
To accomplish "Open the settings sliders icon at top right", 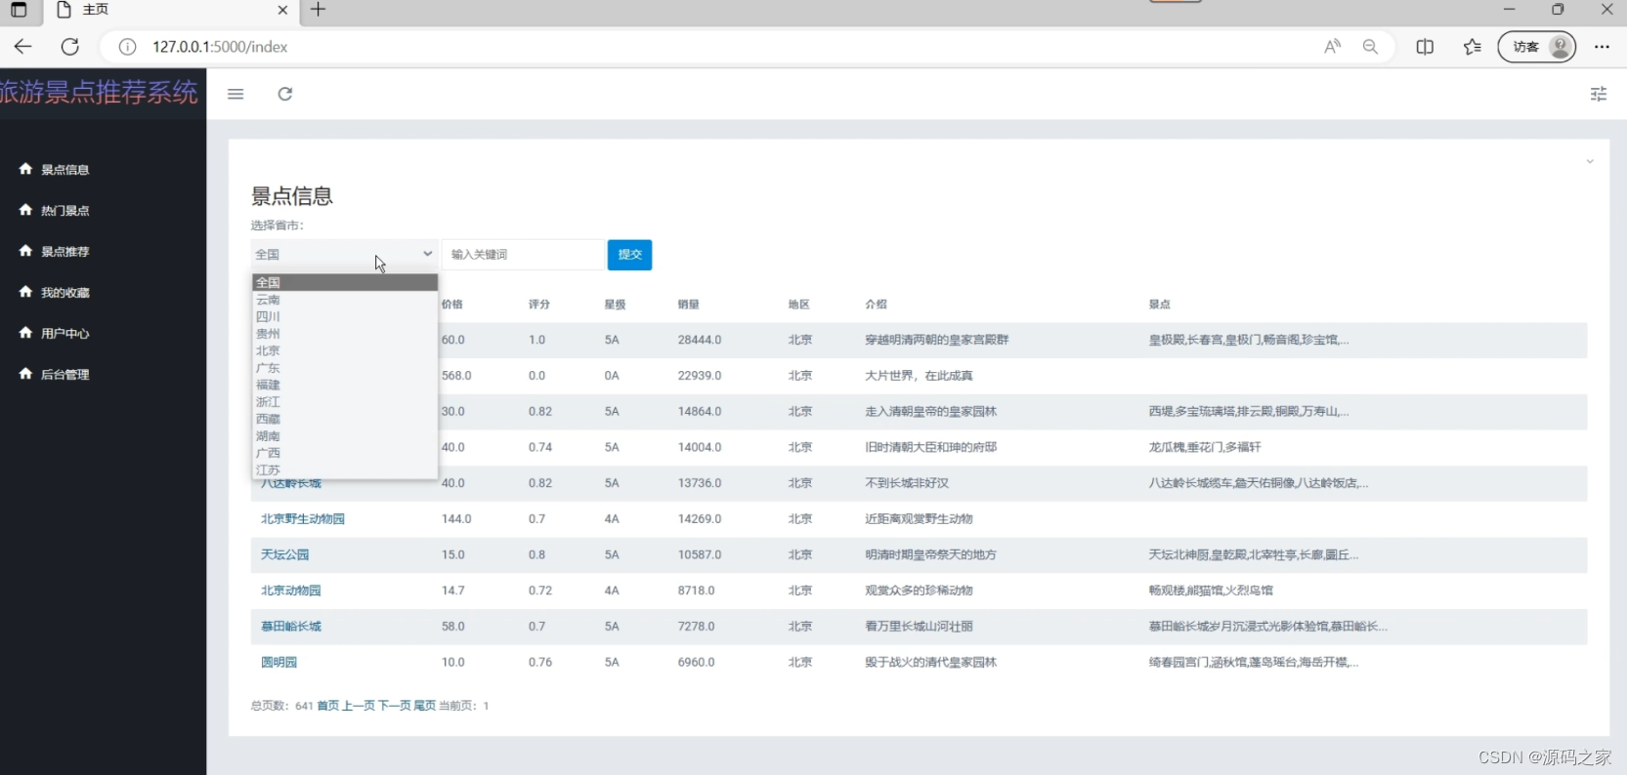I will [x=1599, y=94].
